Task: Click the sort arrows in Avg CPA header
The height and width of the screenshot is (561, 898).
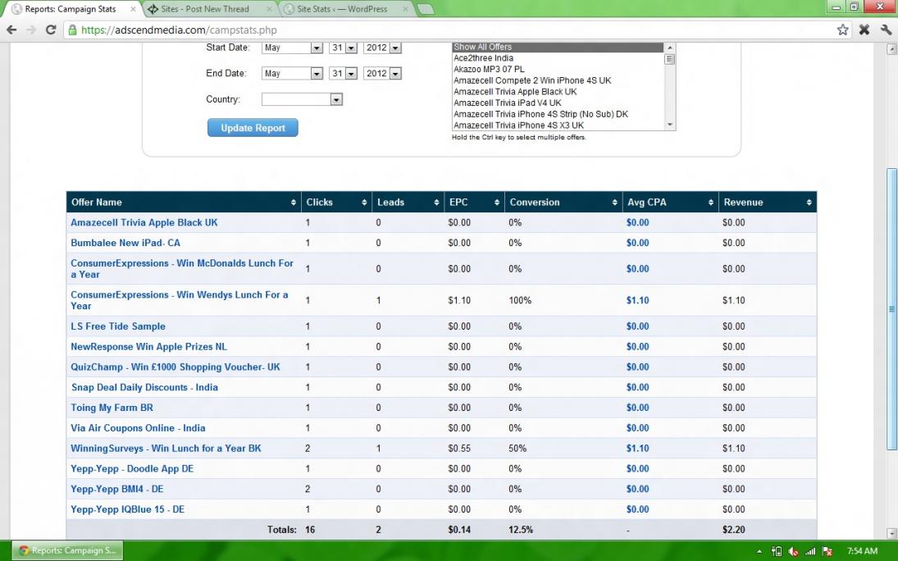Action: coord(711,203)
